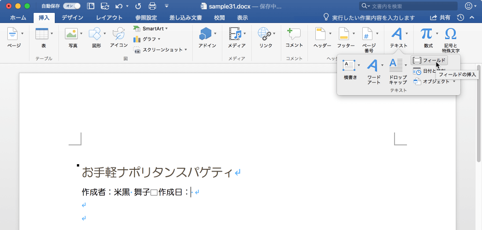482x230 pixels.
Task: Redo with the circular arrow icon
Action: (x=138, y=6)
